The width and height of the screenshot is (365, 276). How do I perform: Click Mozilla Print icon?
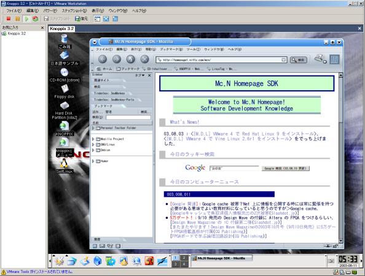[320, 59]
